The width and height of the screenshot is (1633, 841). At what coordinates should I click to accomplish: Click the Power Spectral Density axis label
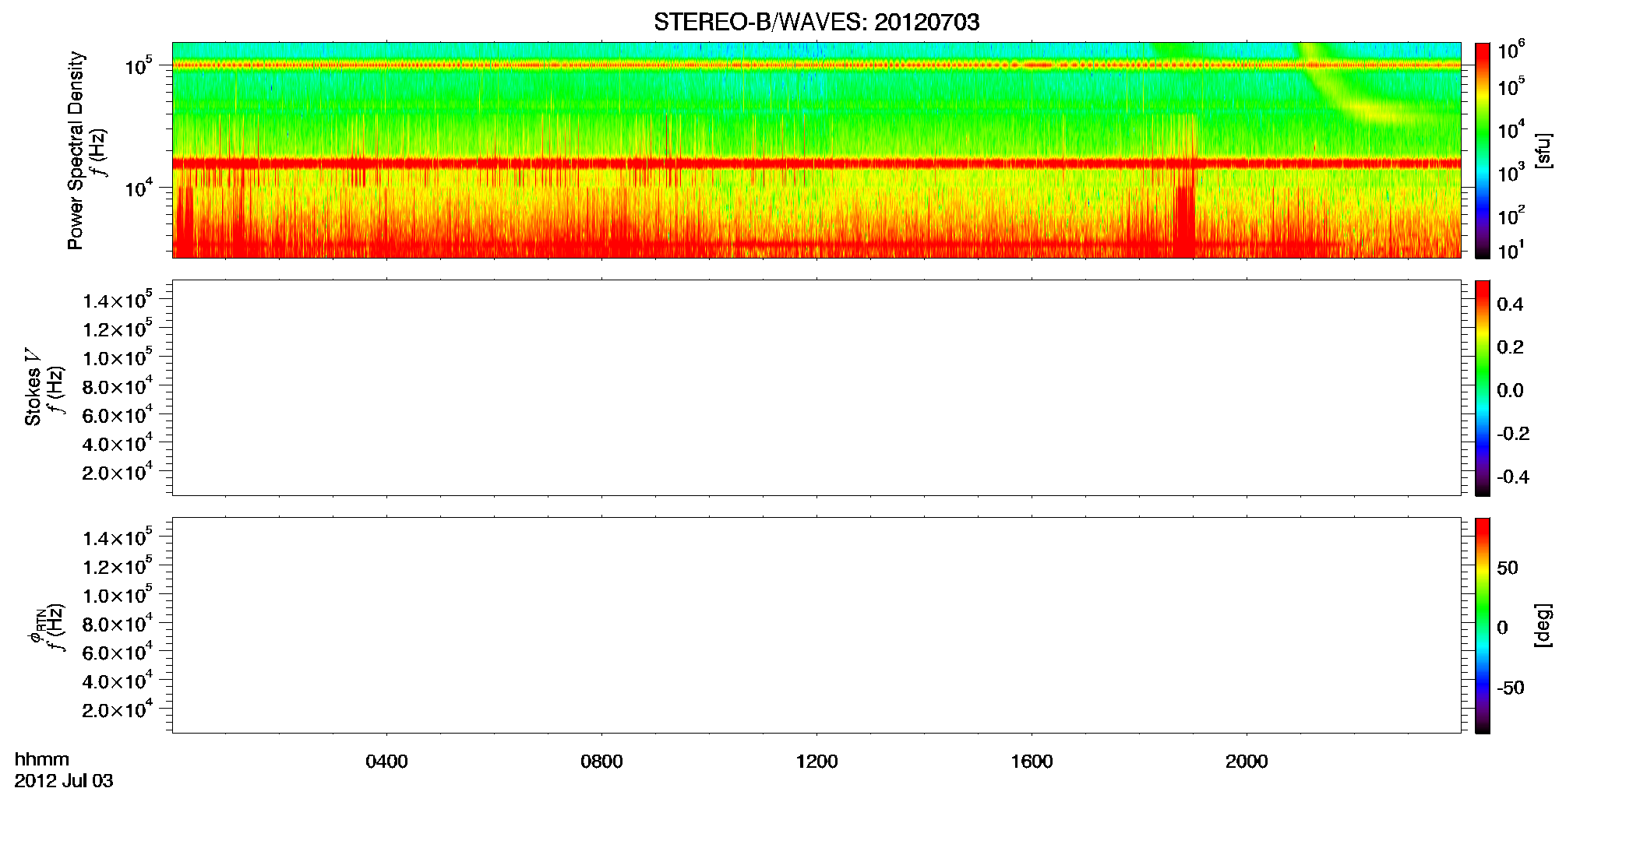click(76, 150)
